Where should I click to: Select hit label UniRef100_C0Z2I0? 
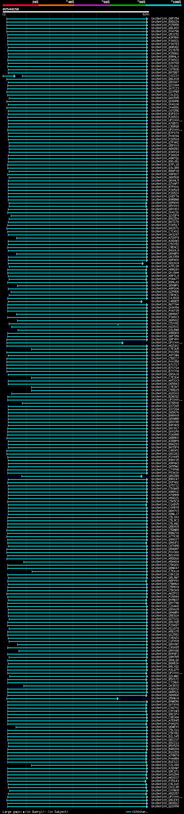click(165, 76)
